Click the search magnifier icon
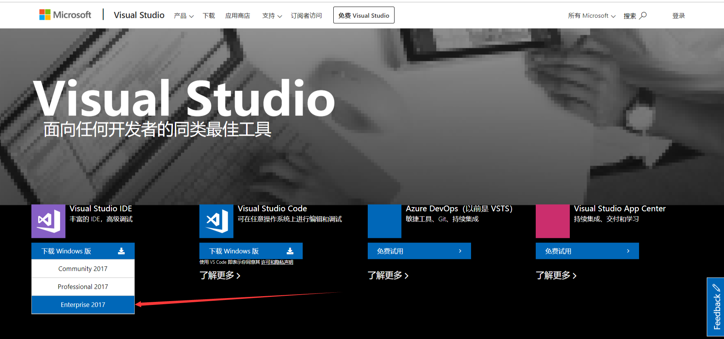 (x=643, y=15)
